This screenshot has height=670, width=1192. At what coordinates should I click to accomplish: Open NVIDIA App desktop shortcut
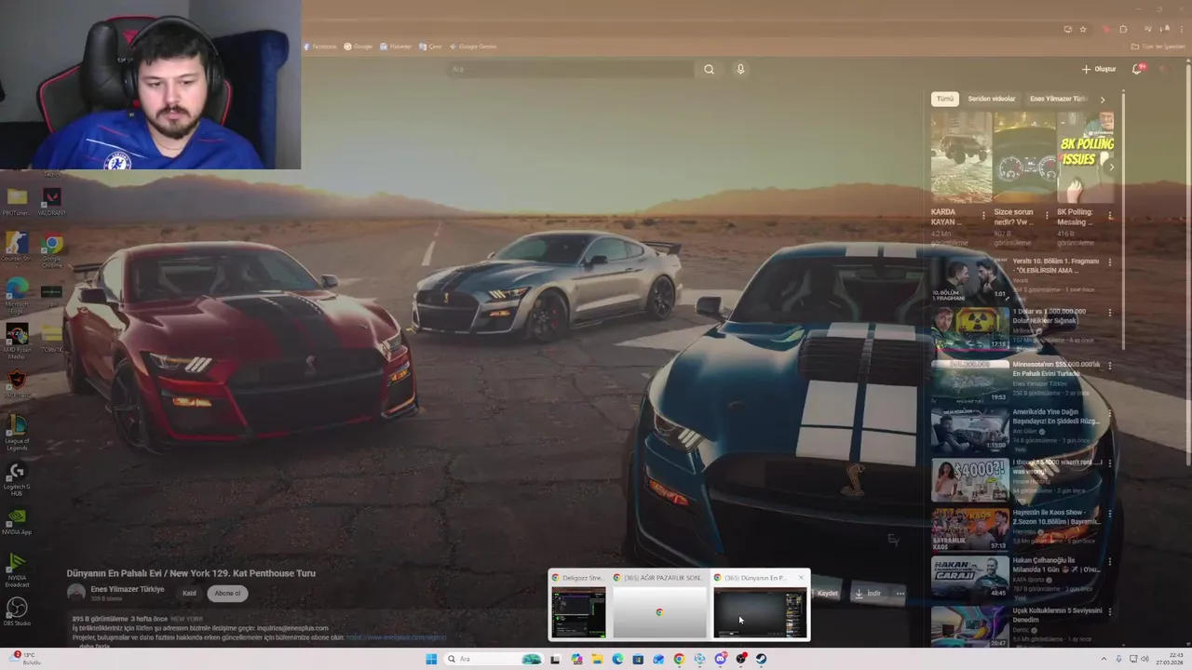(x=17, y=521)
